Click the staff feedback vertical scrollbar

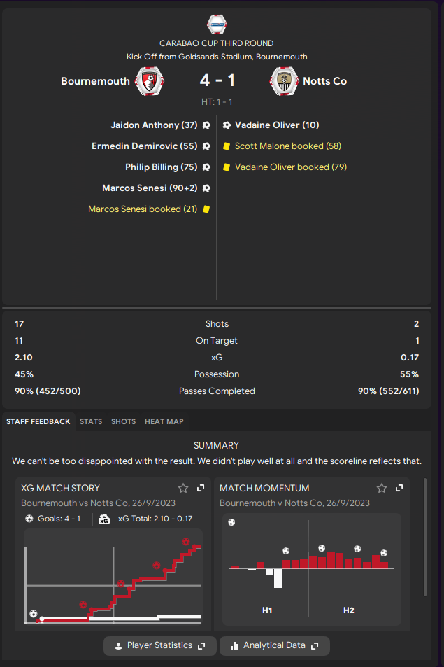click(x=425, y=538)
